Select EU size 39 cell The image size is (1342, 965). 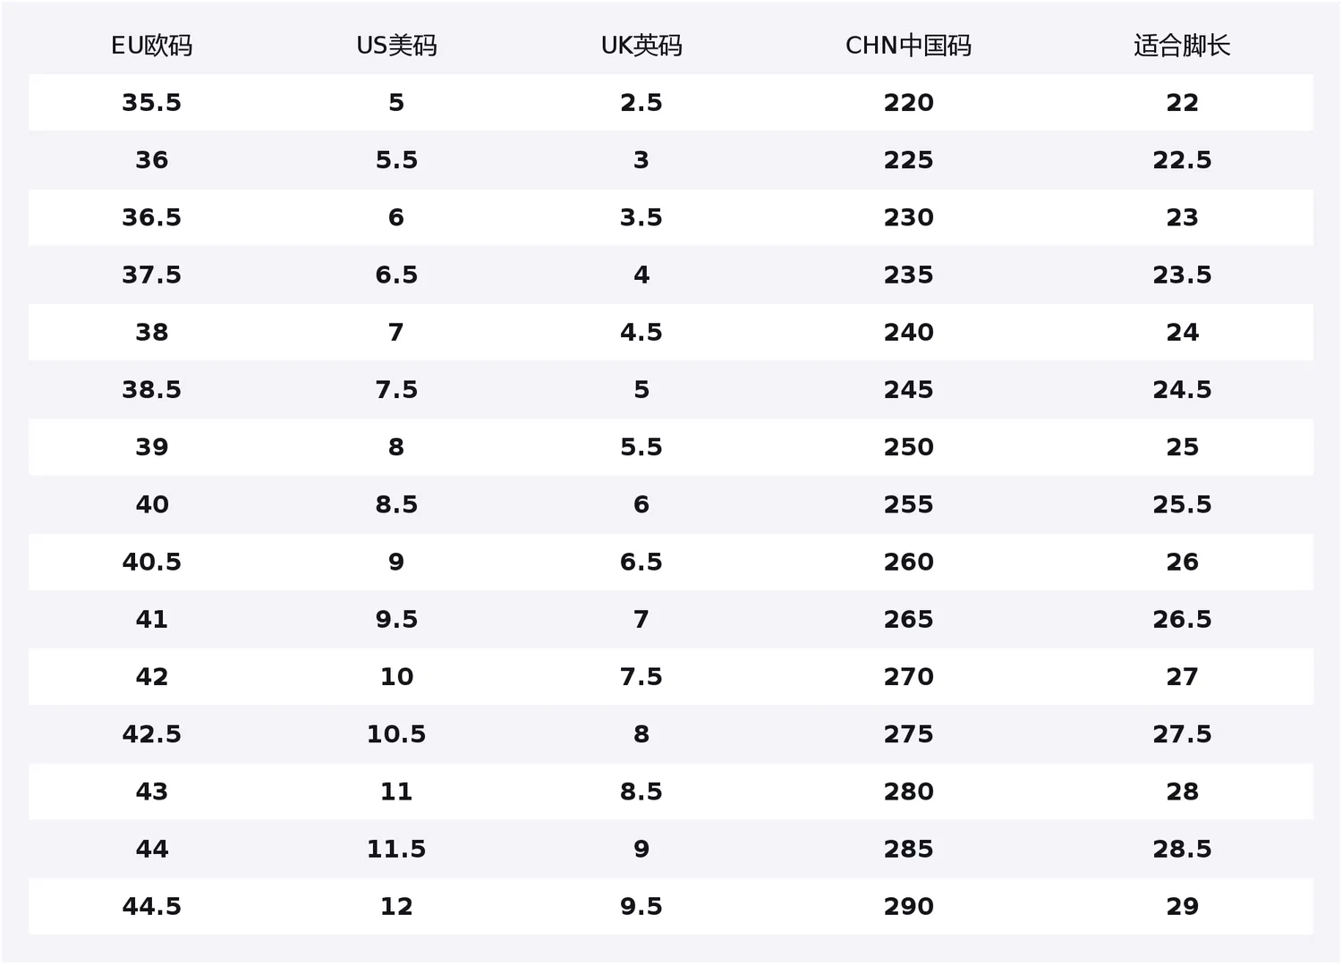(151, 447)
